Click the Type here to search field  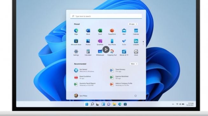tap(106, 16)
